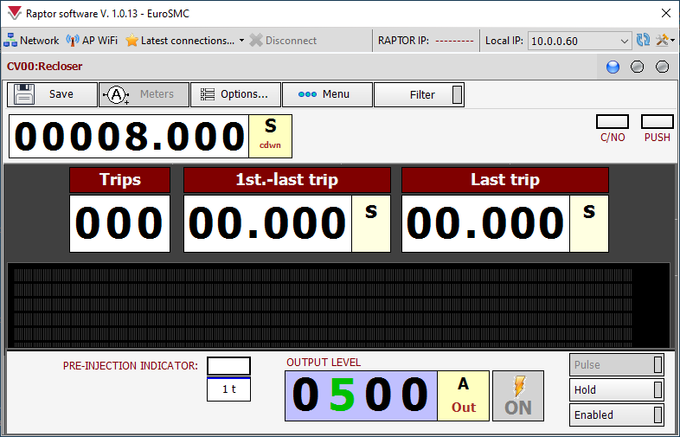Image resolution: width=680 pixels, height=437 pixels.
Task: Click the main timer display 00008.000
Action: click(x=129, y=136)
